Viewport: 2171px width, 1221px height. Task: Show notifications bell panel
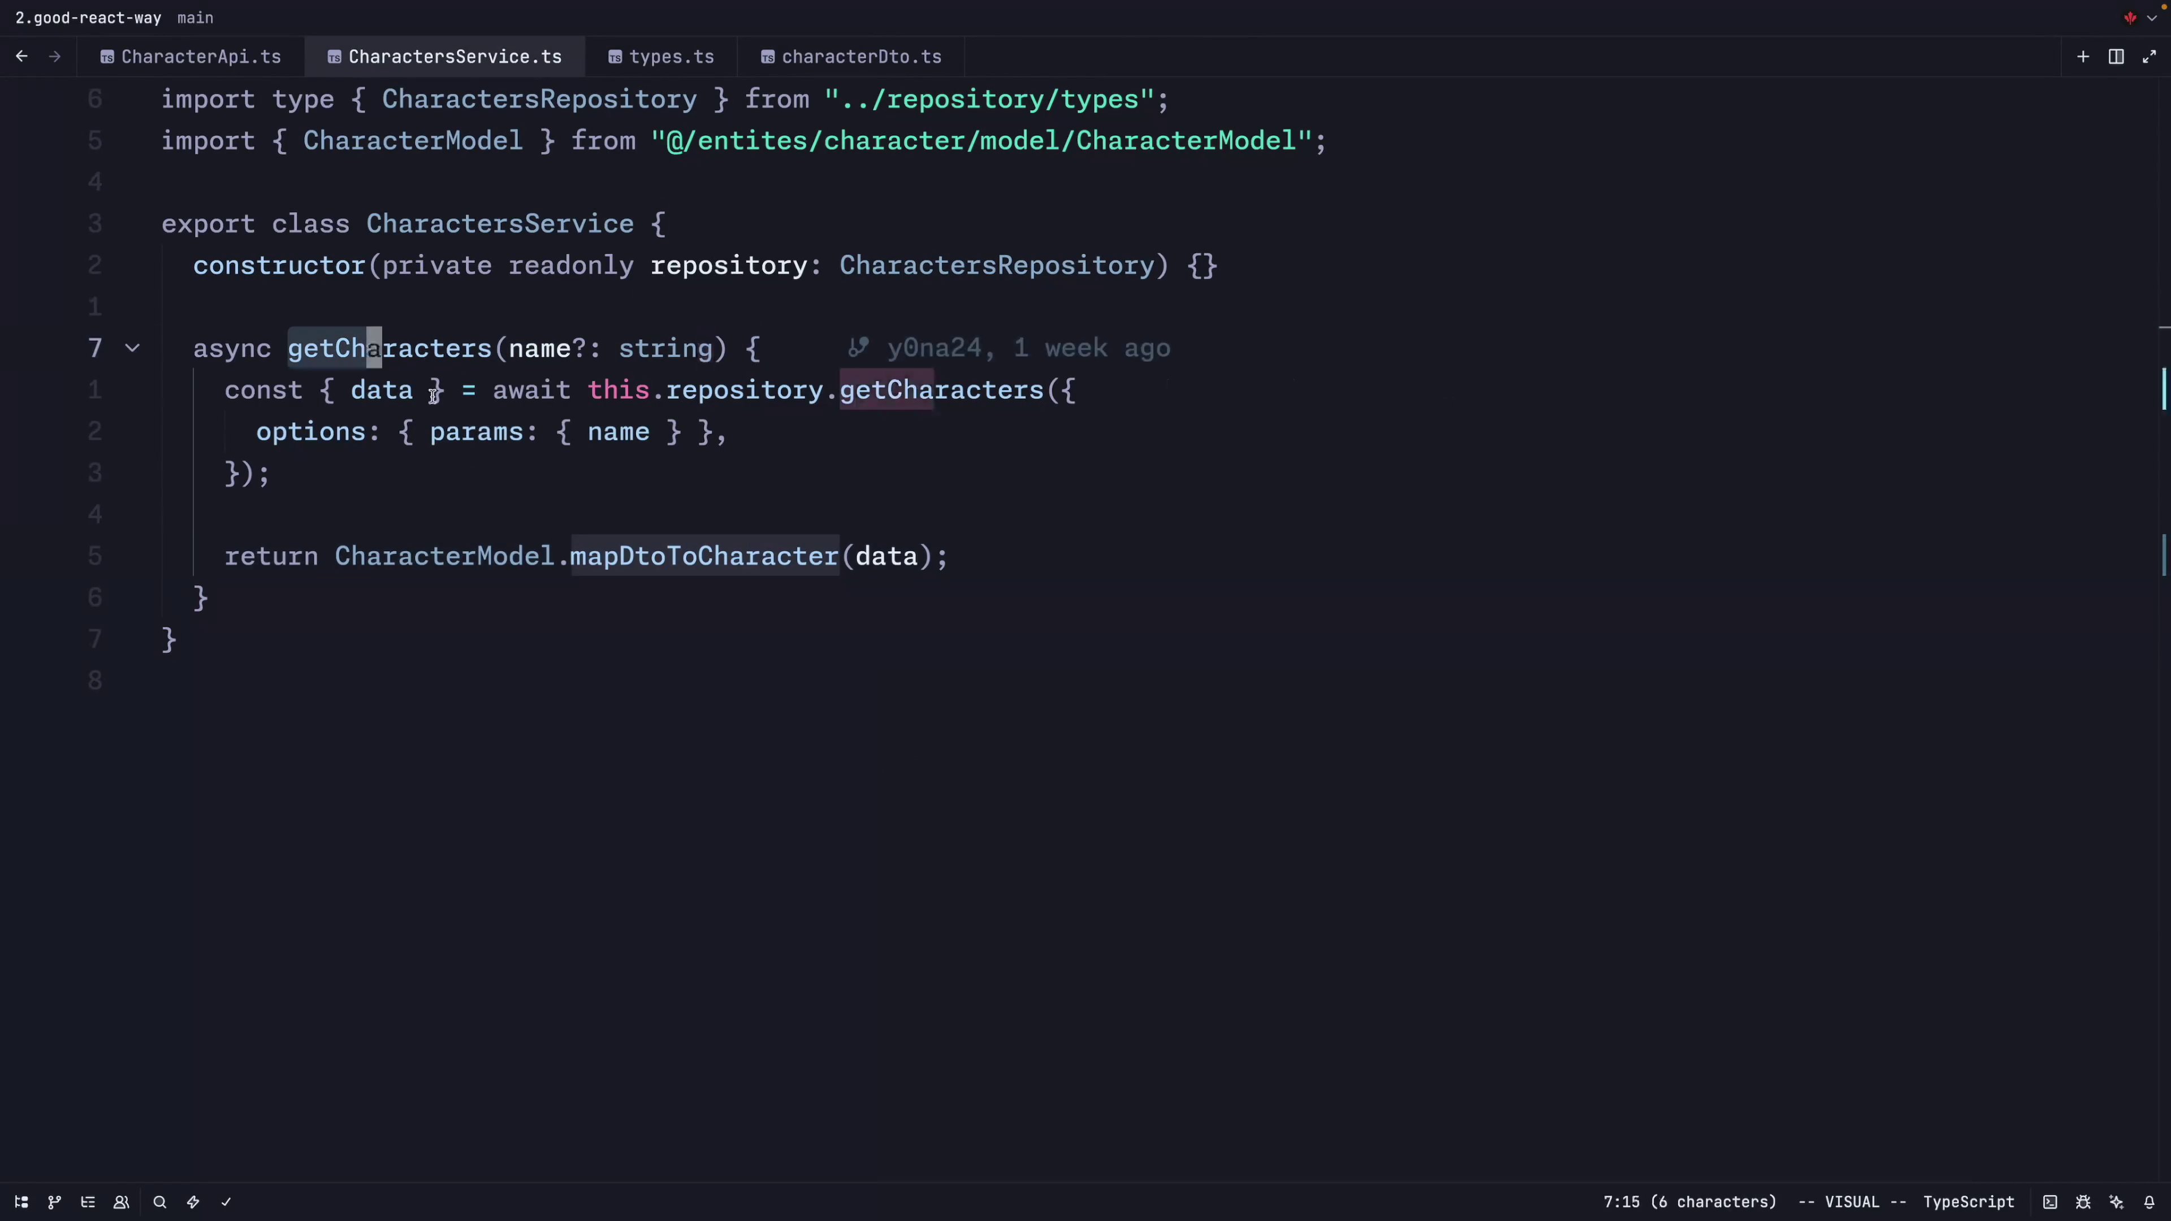click(x=2149, y=1202)
